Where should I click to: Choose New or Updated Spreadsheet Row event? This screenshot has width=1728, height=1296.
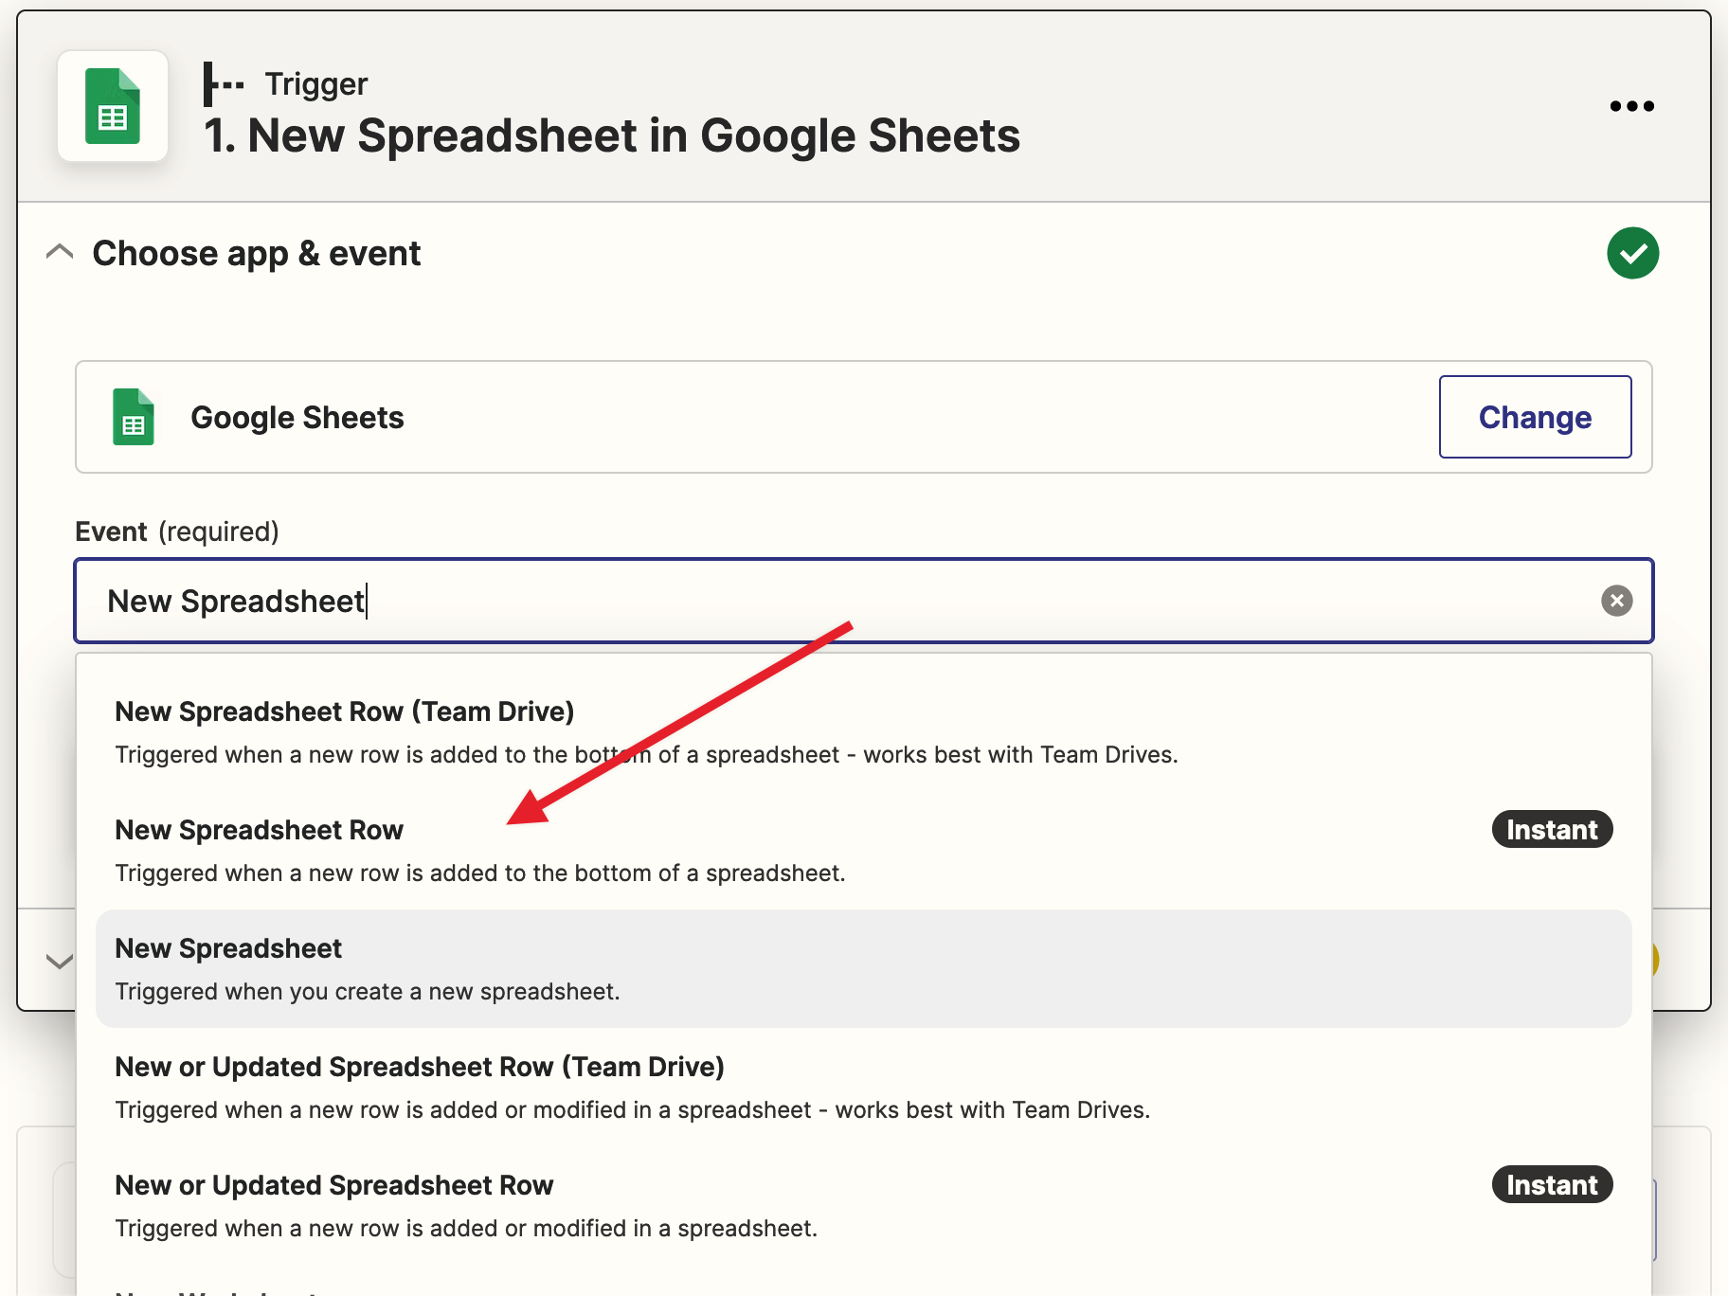pos(334,1186)
